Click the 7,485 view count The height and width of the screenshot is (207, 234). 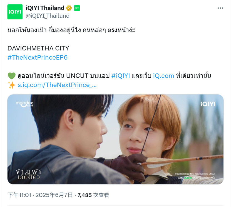point(84,195)
